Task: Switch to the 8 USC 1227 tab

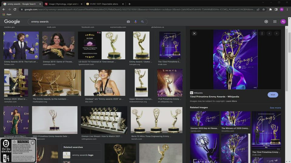Action: pos(103,4)
